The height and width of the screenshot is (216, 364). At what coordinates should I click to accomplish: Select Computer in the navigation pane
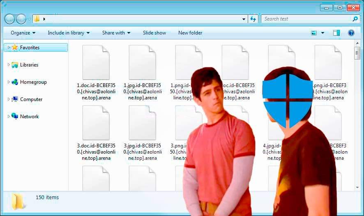click(x=31, y=99)
